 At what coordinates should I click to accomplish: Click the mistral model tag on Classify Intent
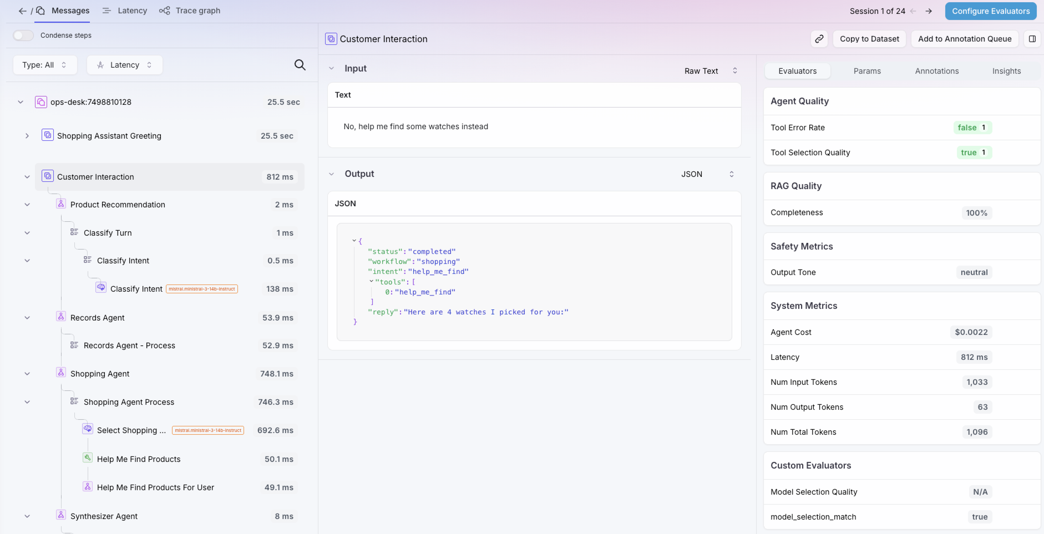click(x=201, y=289)
